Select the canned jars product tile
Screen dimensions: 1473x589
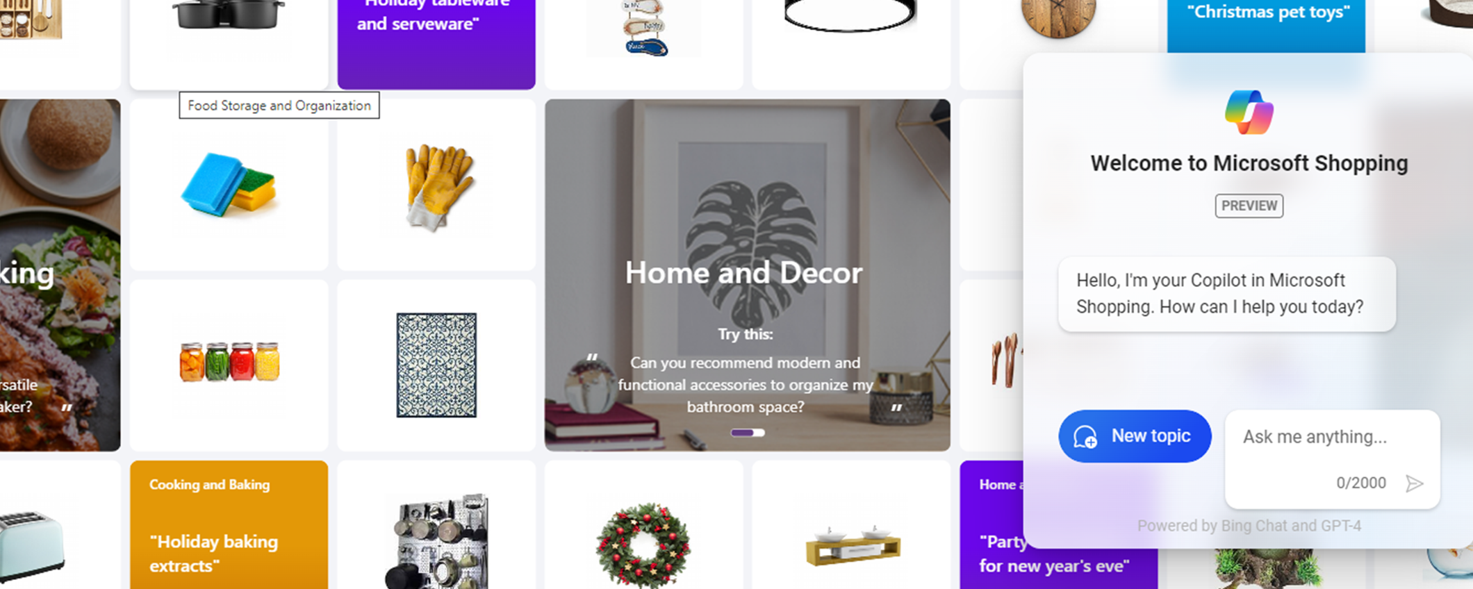click(x=229, y=365)
